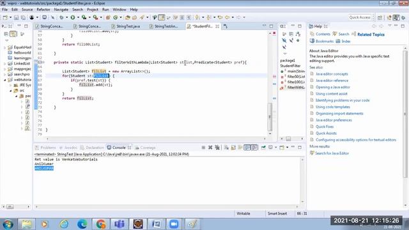Expand the LinkedList project node
Image resolution: width=409 pixels, height=230 pixels.
pos(4,64)
